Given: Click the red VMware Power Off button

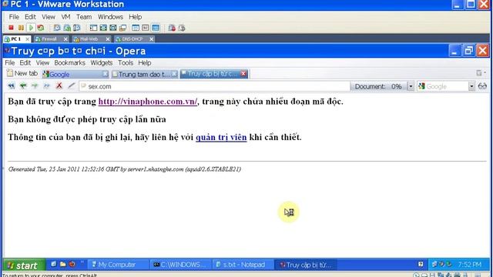Looking at the screenshot, I should [x=11, y=28].
